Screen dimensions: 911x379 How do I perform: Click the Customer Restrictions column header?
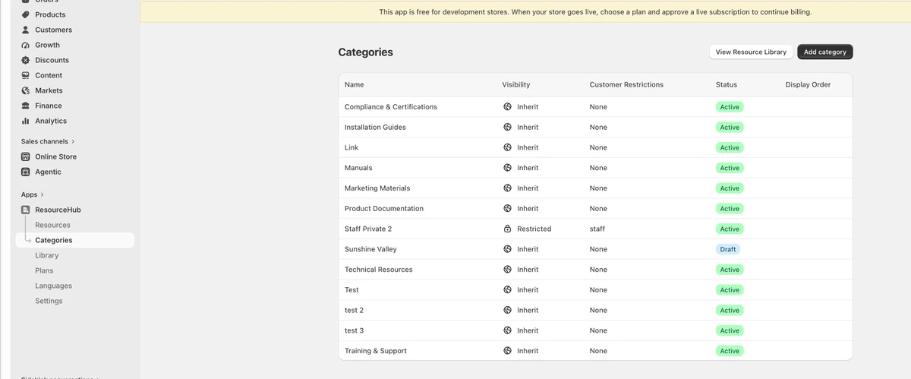[626, 84]
